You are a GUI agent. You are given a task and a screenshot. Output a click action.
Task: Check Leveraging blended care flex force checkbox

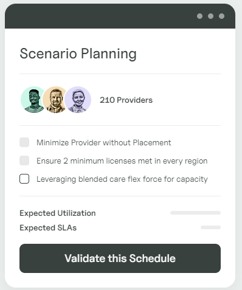point(24,179)
